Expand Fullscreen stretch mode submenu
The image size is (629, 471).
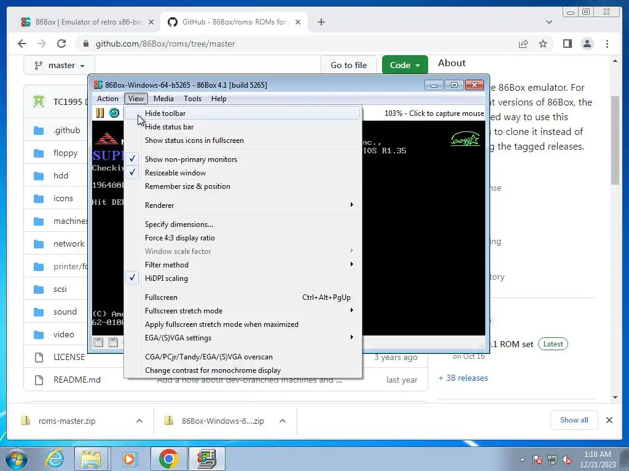[x=243, y=310]
